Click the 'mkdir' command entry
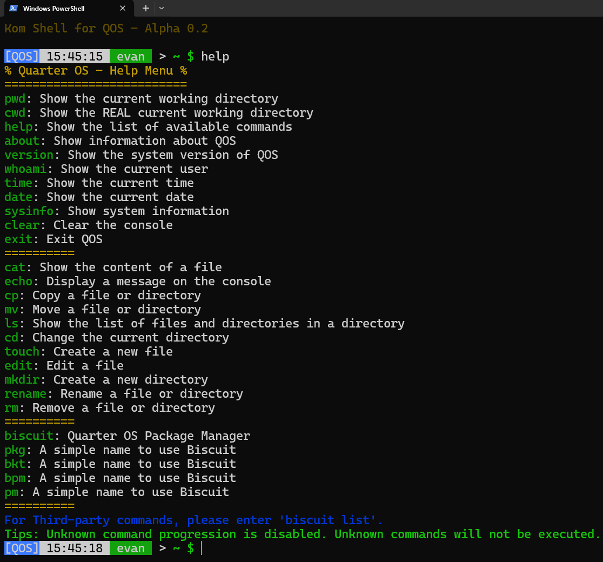 point(106,380)
